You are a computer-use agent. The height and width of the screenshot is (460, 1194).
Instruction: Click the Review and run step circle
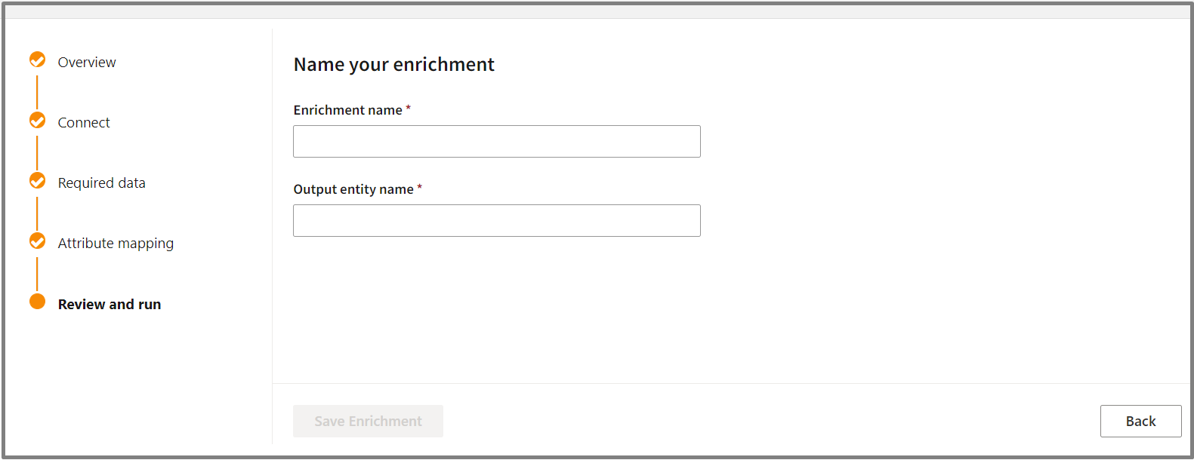pos(37,302)
